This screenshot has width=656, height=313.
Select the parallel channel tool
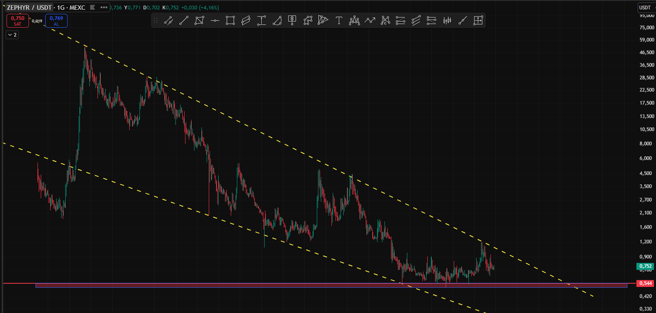246,21
